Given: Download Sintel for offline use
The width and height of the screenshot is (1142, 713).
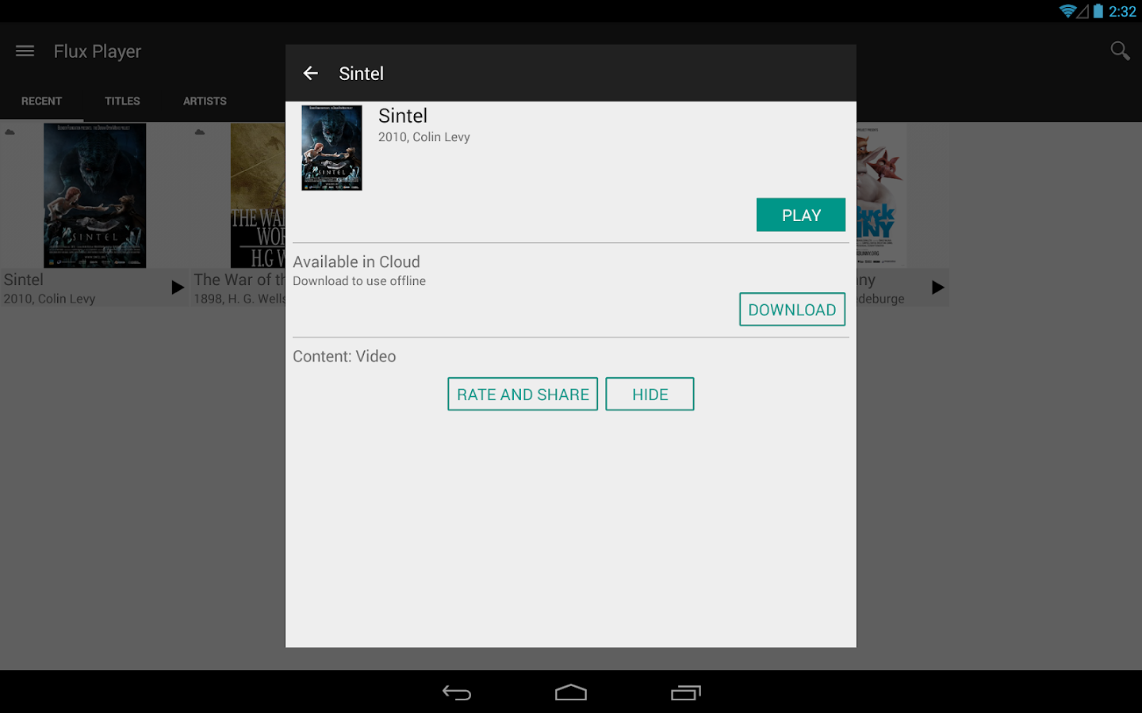Looking at the screenshot, I should pos(792,310).
